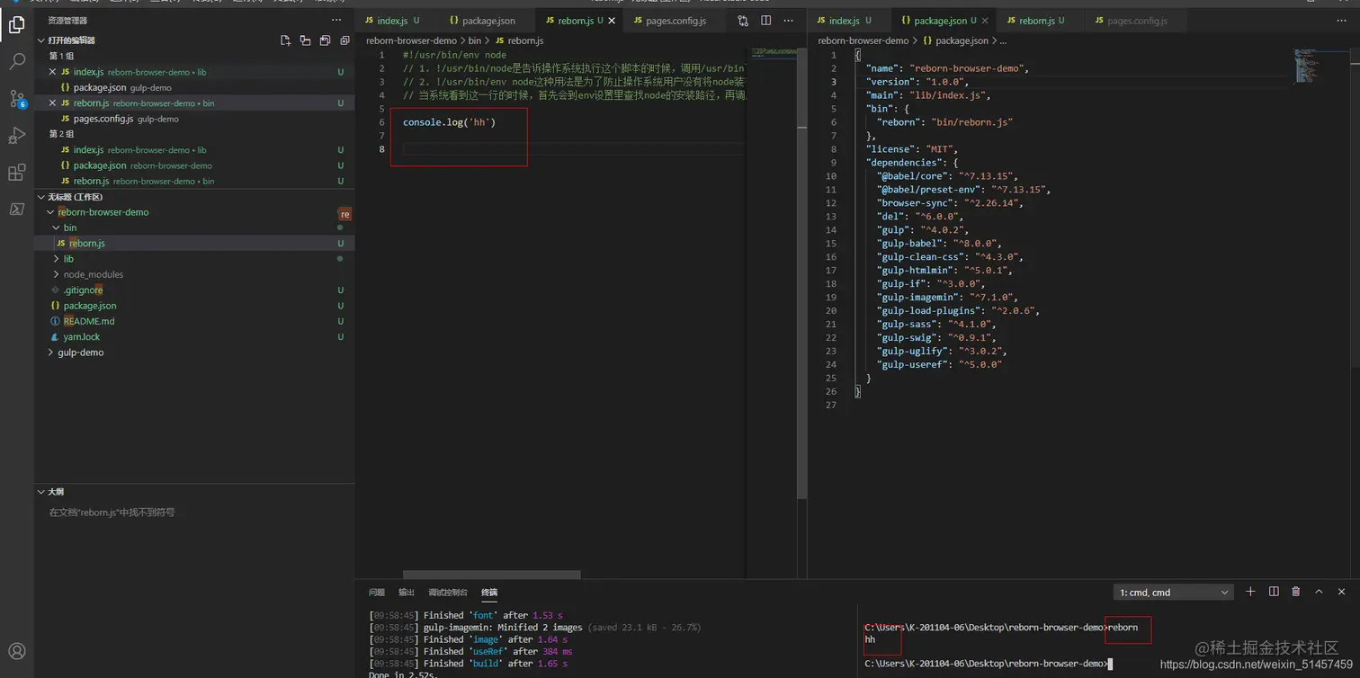
Task: Click the left editor horizontal scrollbar
Action: [491, 575]
